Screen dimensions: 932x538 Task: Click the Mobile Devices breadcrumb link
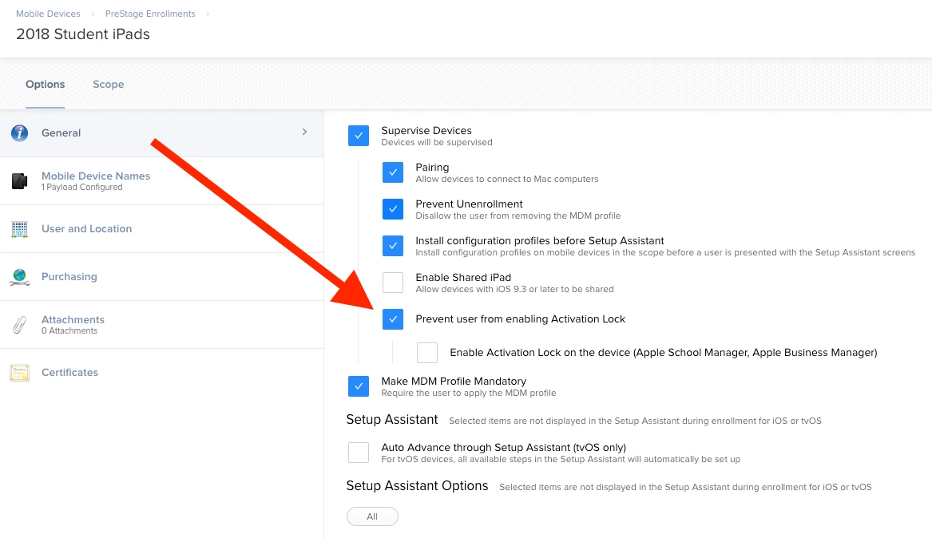(48, 14)
